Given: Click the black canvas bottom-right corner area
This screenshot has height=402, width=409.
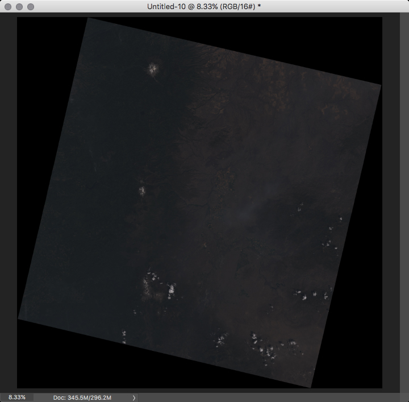Looking at the screenshot, I should coord(358,372).
